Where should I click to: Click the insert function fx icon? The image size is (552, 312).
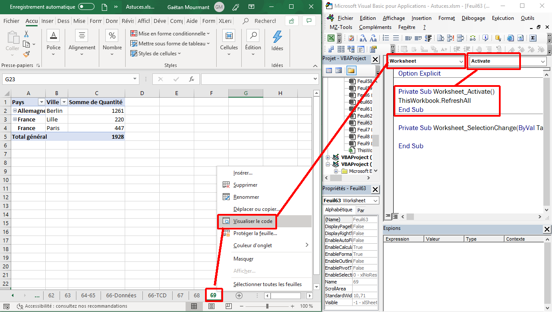click(192, 79)
